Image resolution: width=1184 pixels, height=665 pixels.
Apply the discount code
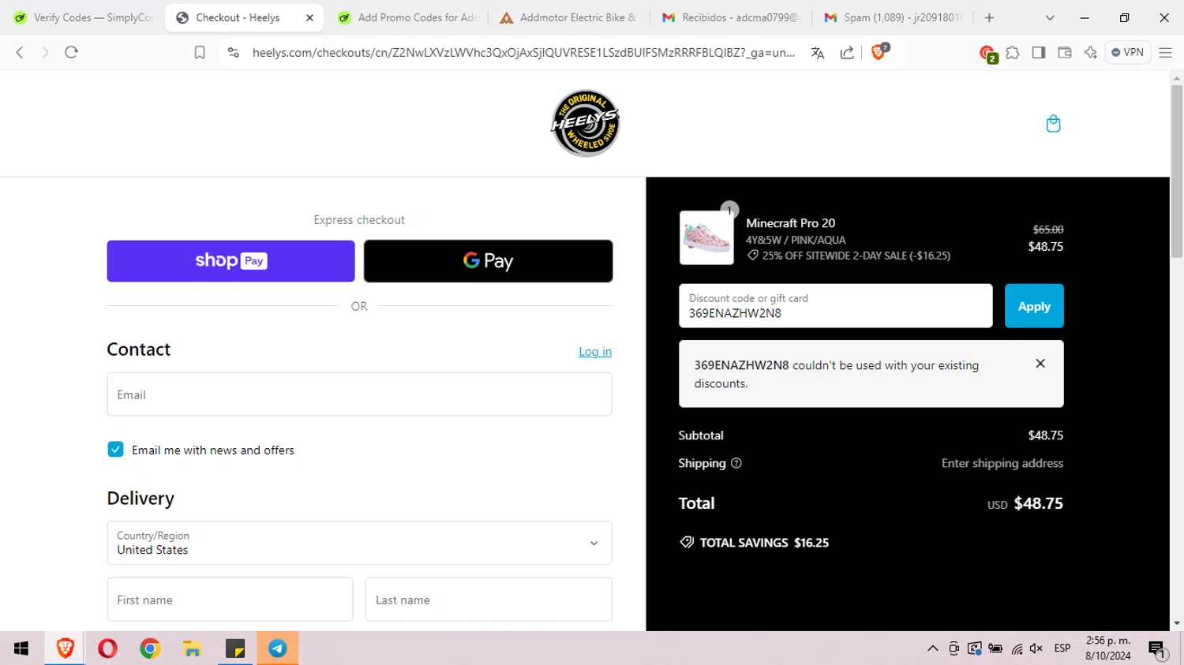click(x=1034, y=306)
